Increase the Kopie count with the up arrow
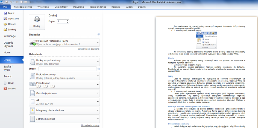Screen dimensions: 258x128 [68, 20]
